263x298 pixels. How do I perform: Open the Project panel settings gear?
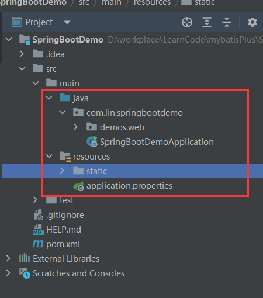(x=252, y=22)
